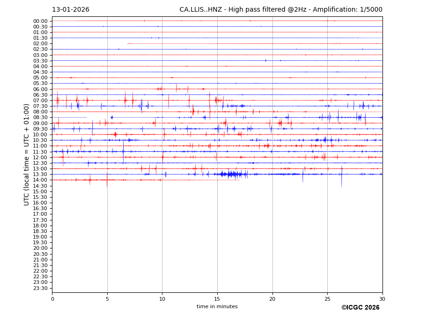The height and width of the screenshot is (325, 434).
Task: Select the x-axis tick label 15
Action: coord(217,299)
